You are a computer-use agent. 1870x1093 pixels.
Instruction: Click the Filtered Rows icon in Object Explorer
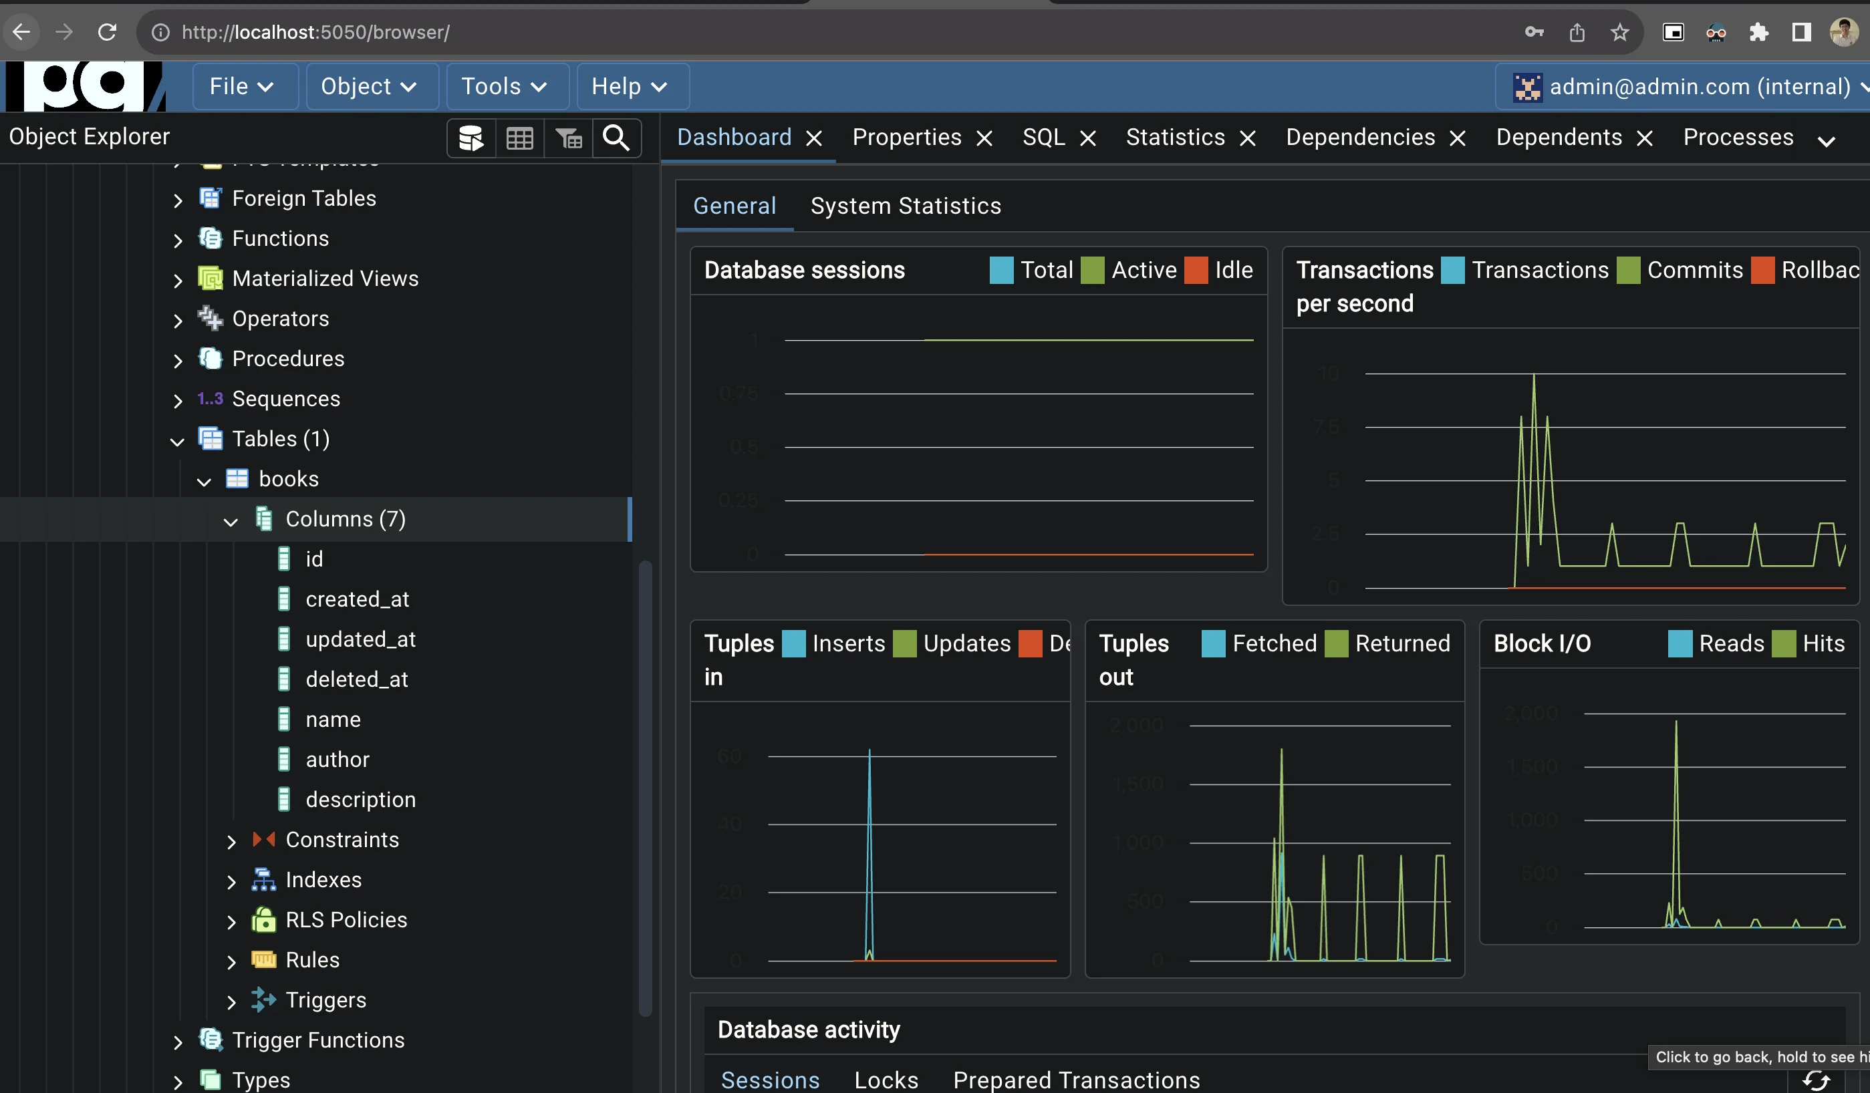pyautogui.click(x=569, y=138)
